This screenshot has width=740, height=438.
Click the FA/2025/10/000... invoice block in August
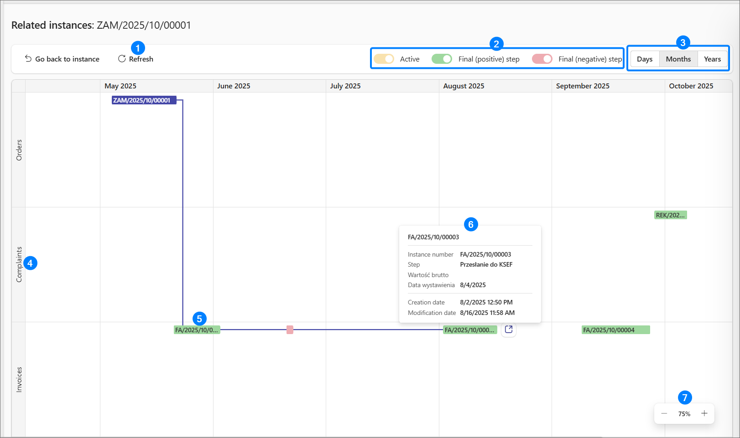coord(469,330)
